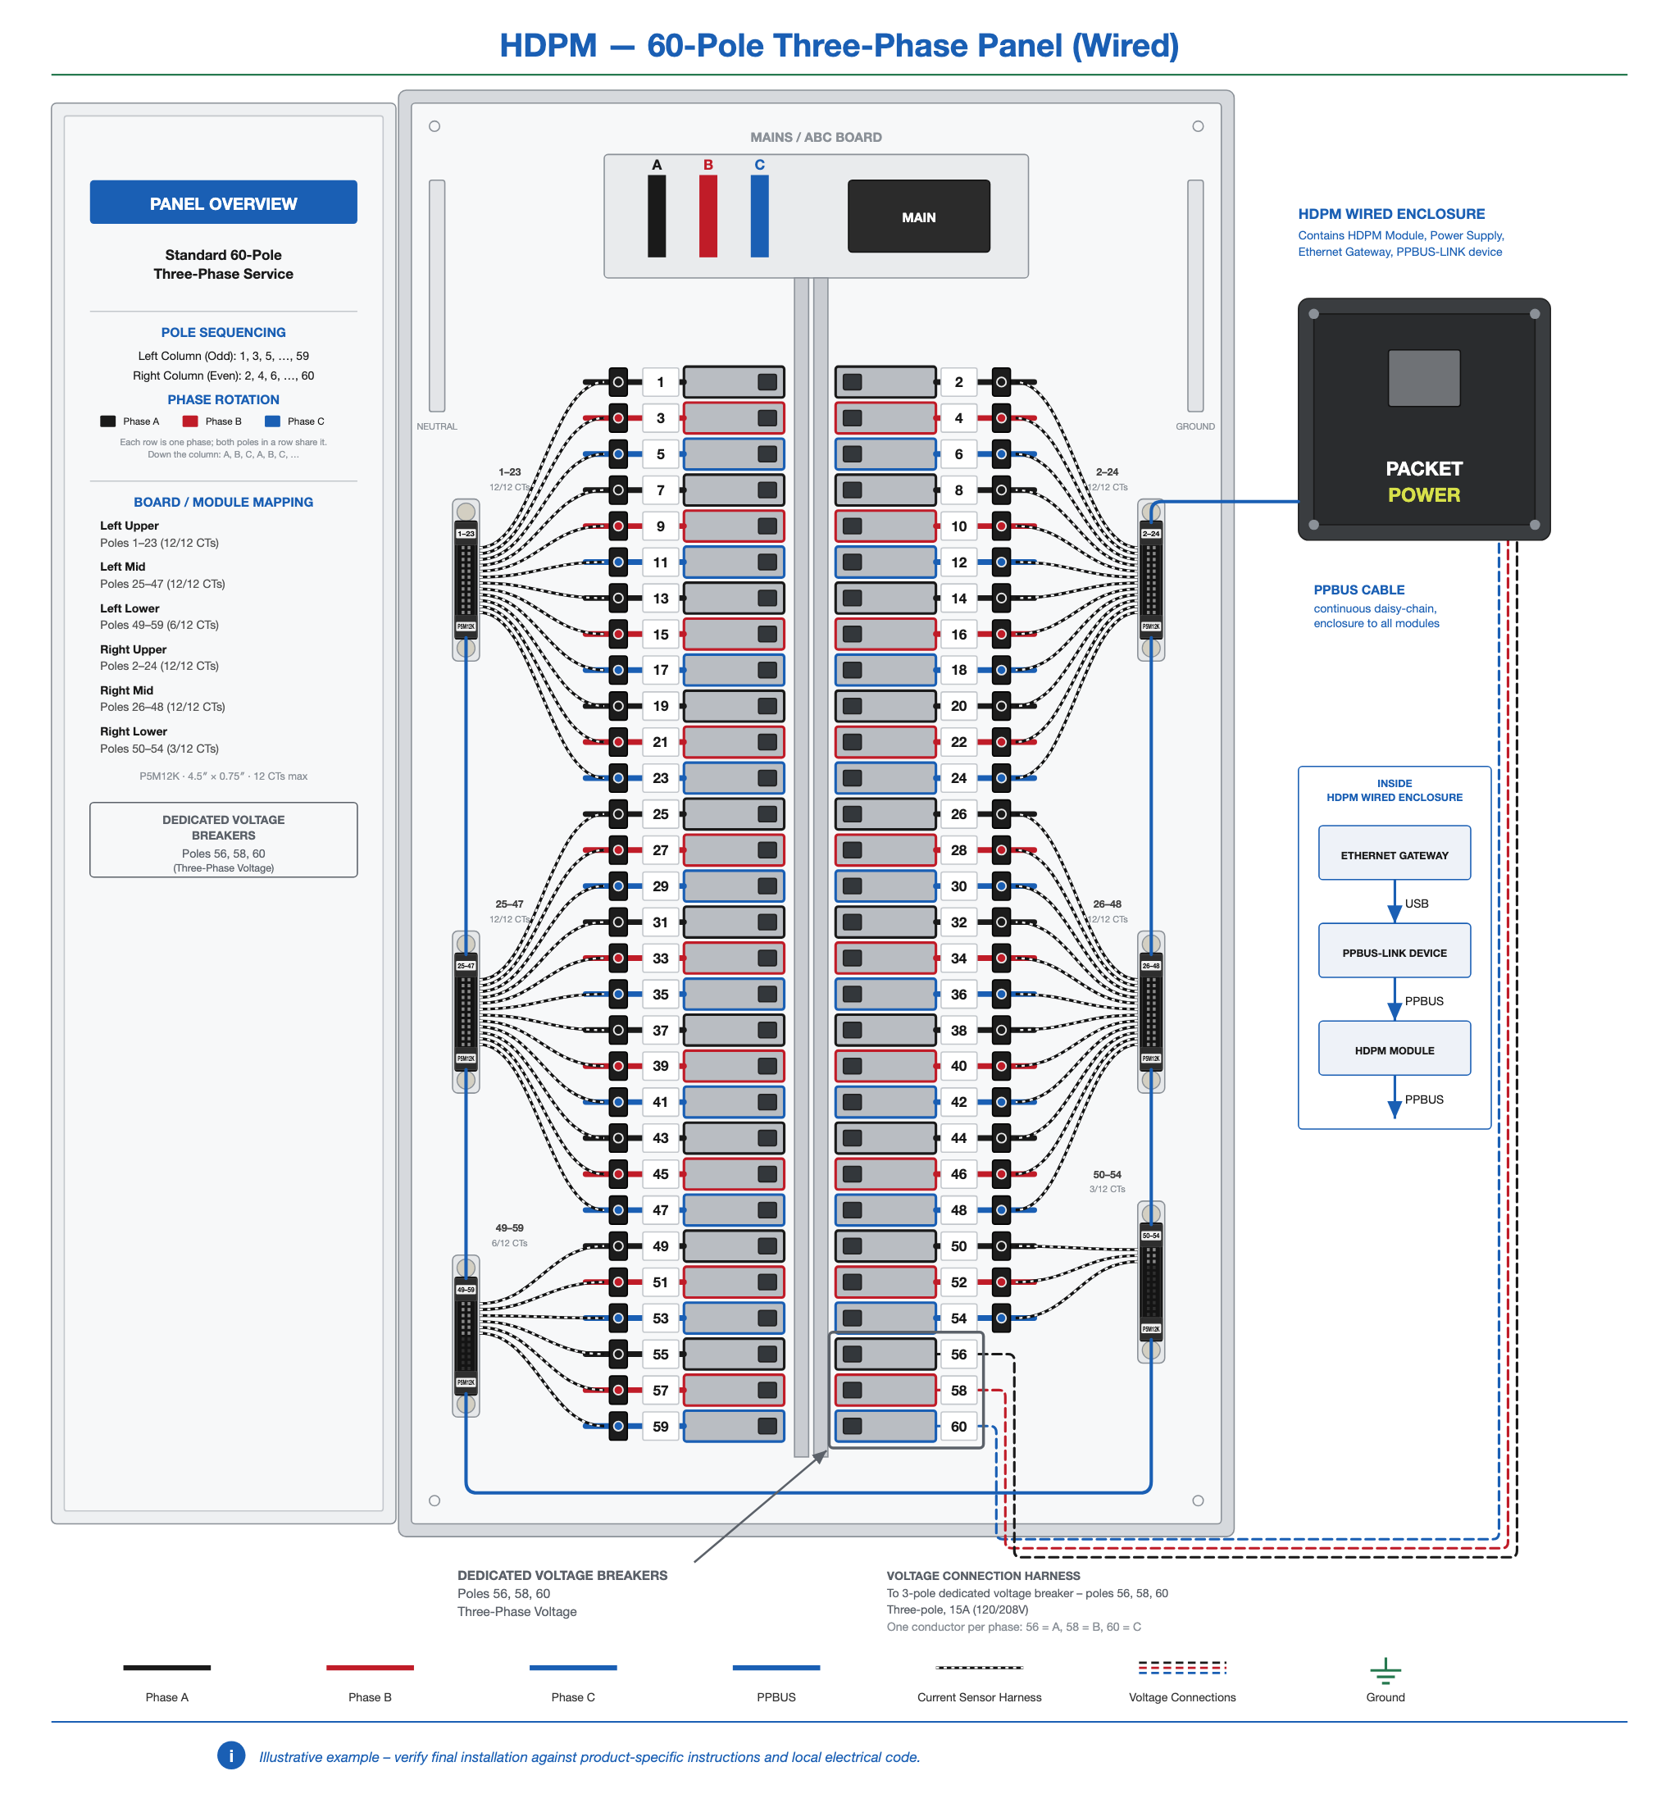The height and width of the screenshot is (1794, 1679).
Task: Click the GROUND bar
Action: [x=1194, y=296]
